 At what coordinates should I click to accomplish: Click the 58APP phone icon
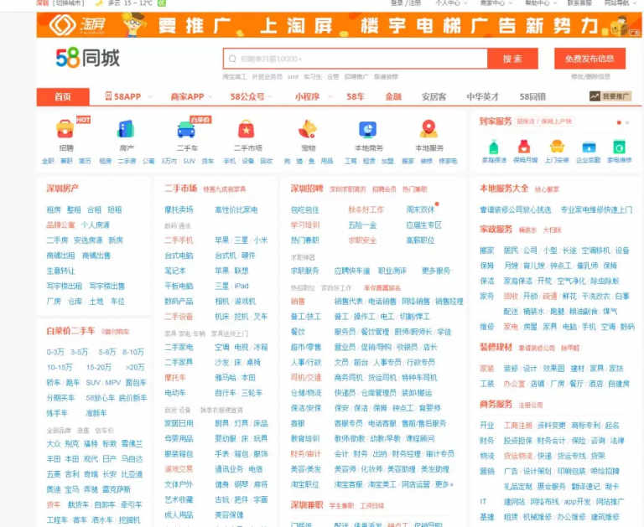[x=108, y=96]
